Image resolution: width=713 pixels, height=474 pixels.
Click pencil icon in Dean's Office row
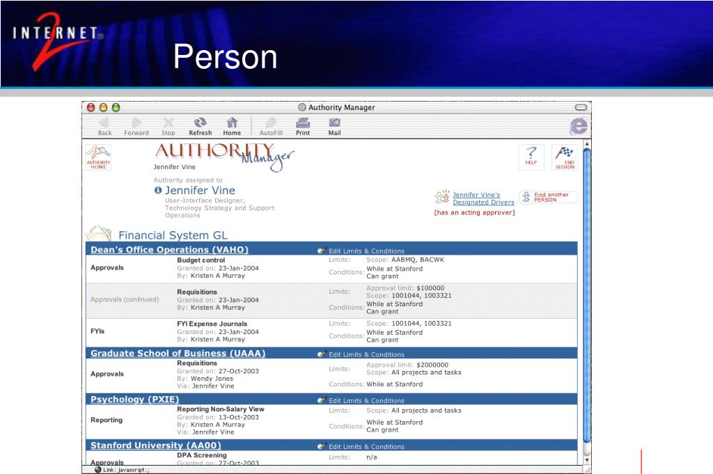pyautogui.click(x=322, y=251)
